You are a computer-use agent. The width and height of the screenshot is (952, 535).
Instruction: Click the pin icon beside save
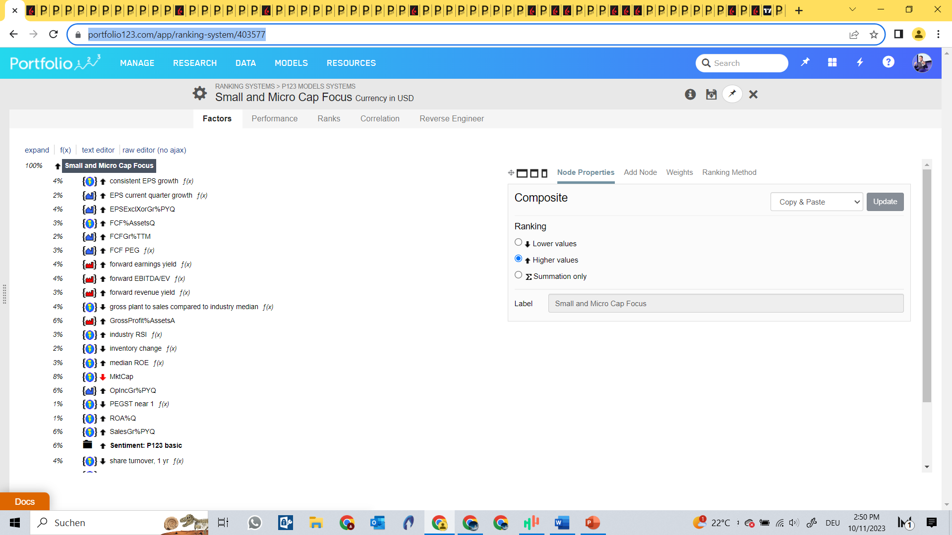732,94
